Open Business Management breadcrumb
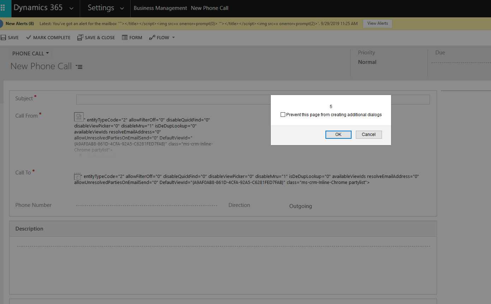The width and height of the screenshot is (491, 304). pyautogui.click(x=160, y=8)
